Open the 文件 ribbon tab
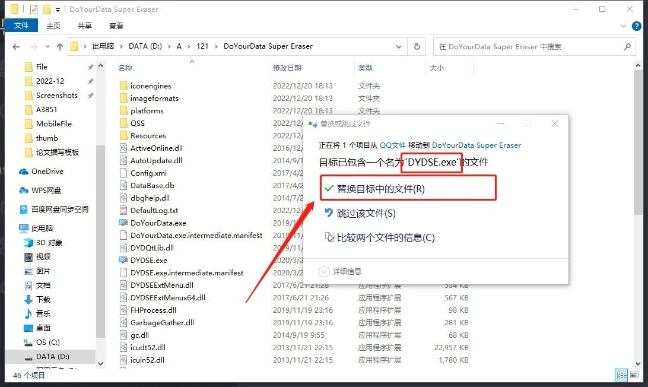 click(x=21, y=26)
